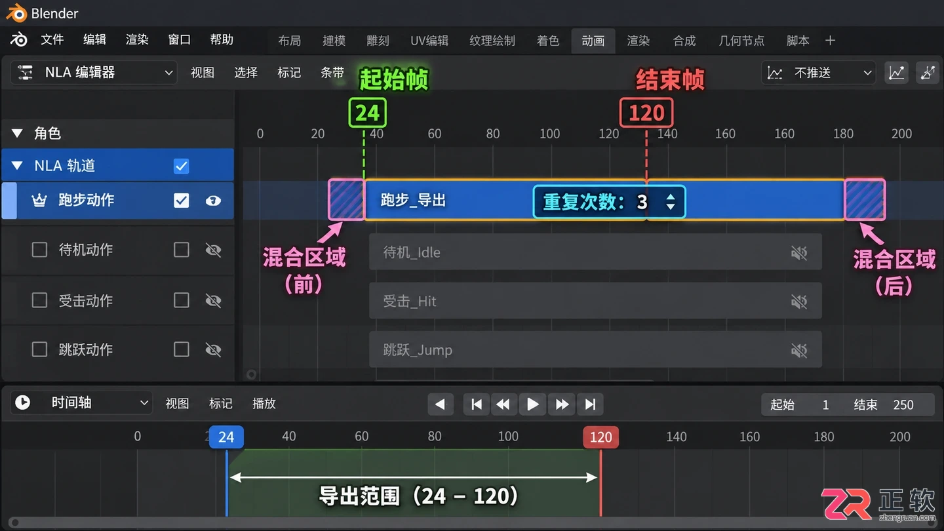Viewport: 944px width, 531px height.
Task: Jump to the start frame
Action: pyautogui.click(x=477, y=404)
